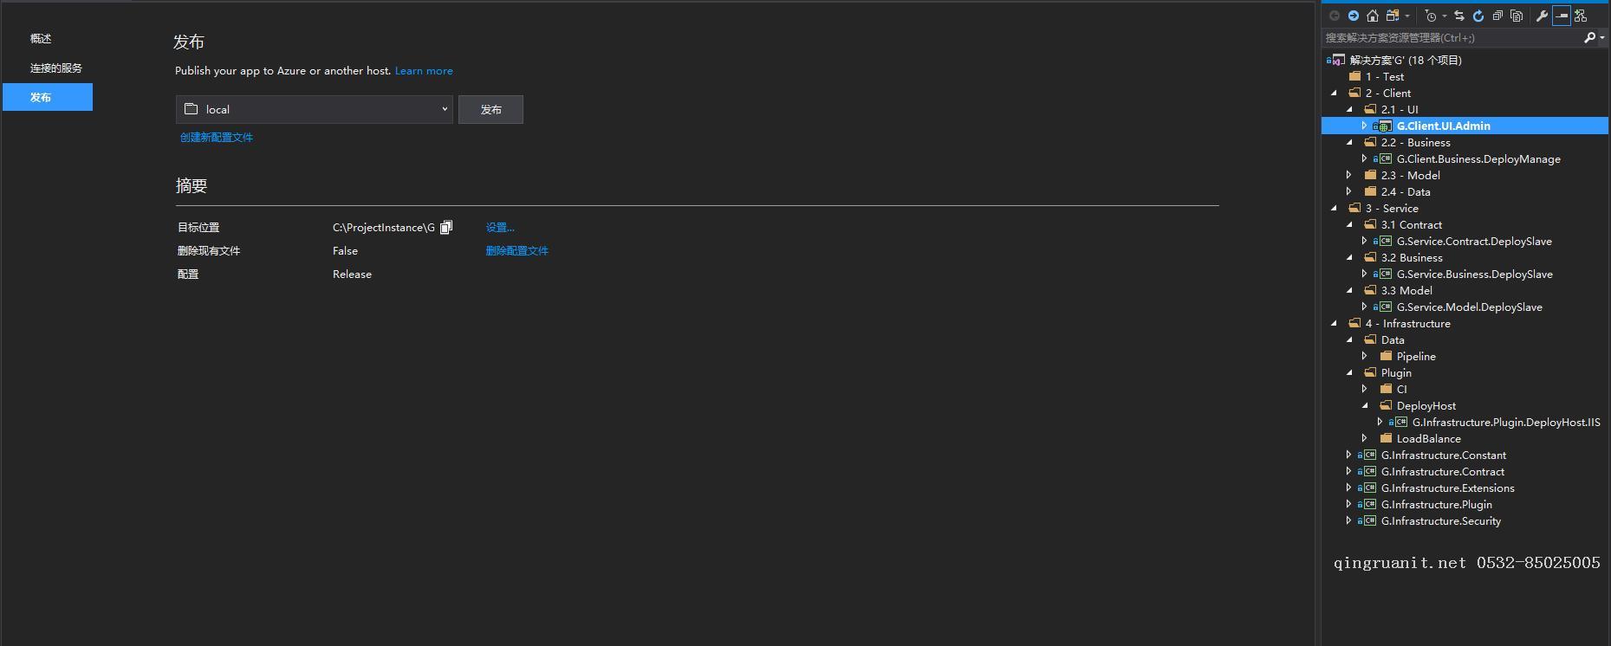Collapse the '4 - Infrastructure' folder

point(1334,323)
